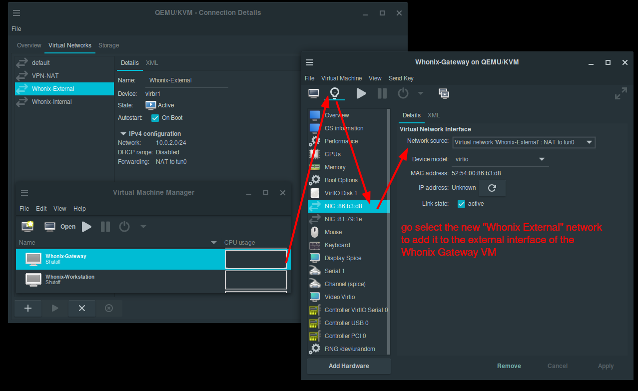
Task: Toggle Link state active checkbox
Action: pos(461,204)
